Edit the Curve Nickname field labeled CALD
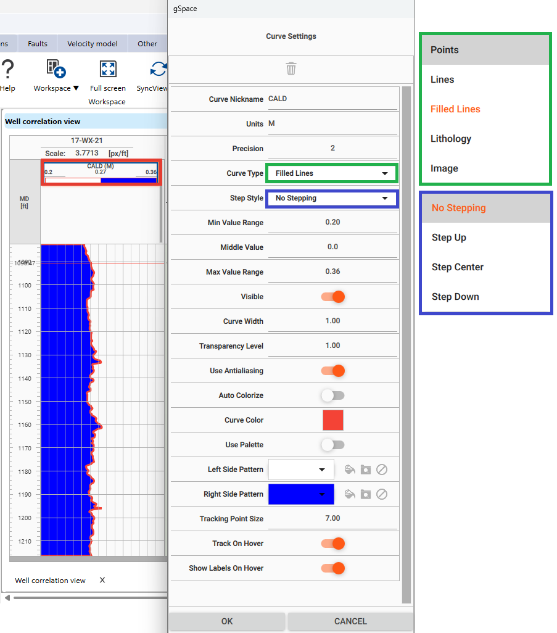The height and width of the screenshot is (633, 557). pos(333,98)
